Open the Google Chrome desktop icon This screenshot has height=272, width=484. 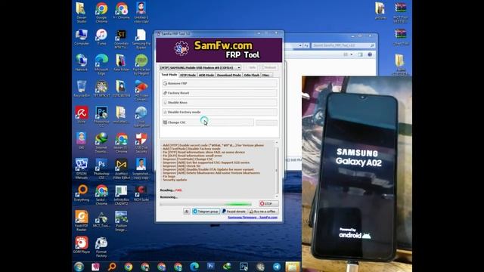click(101, 13)
